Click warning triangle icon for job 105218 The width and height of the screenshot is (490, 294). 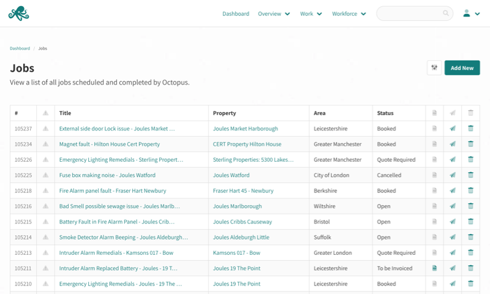tap(46, 191)
